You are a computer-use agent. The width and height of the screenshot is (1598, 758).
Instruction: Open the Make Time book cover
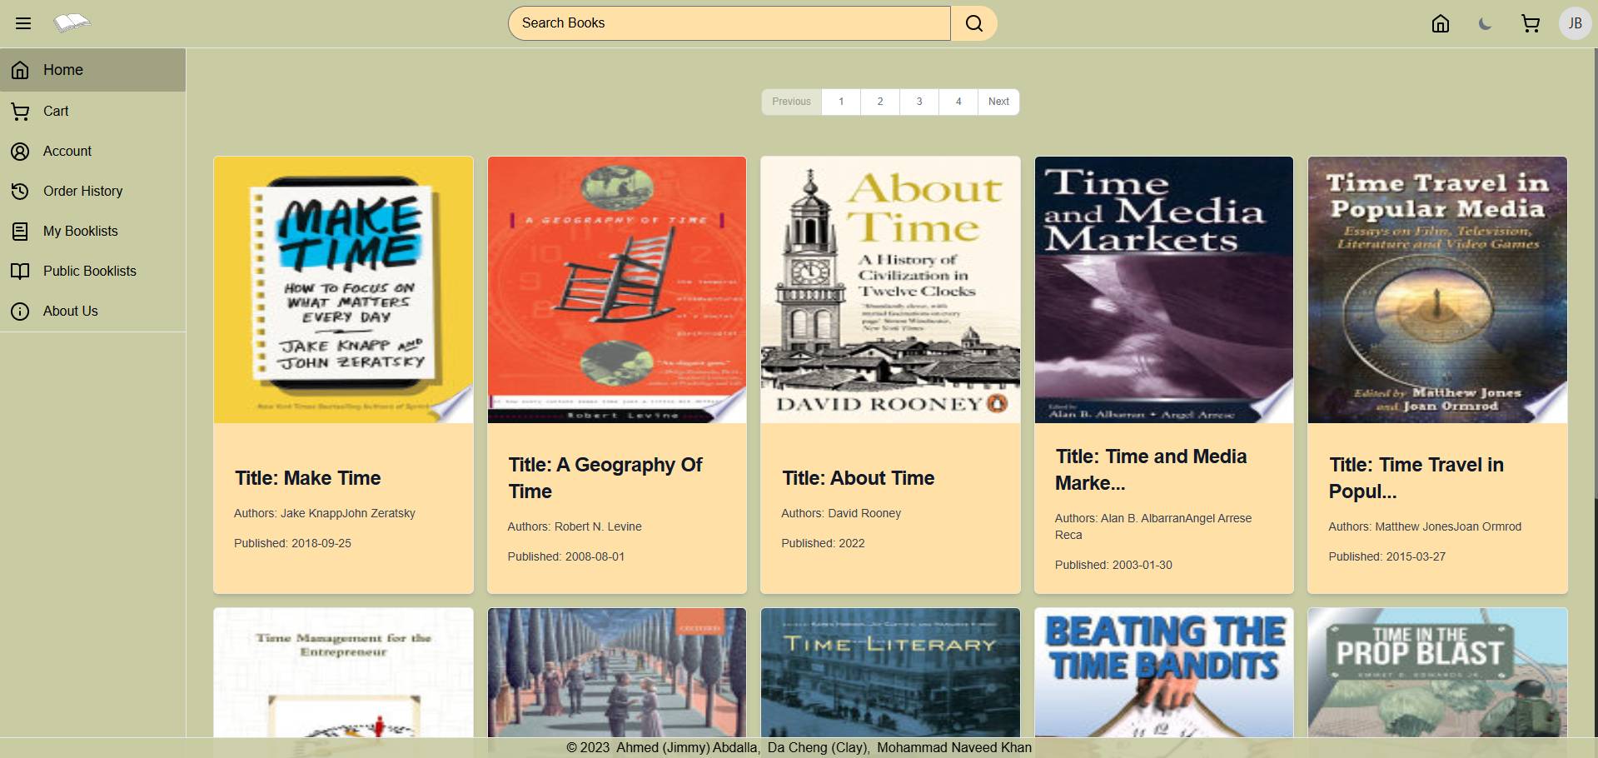(x=343, y=290)
